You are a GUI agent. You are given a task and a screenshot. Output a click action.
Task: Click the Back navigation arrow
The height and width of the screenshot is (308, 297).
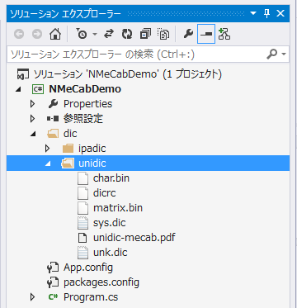coord(19,34)
